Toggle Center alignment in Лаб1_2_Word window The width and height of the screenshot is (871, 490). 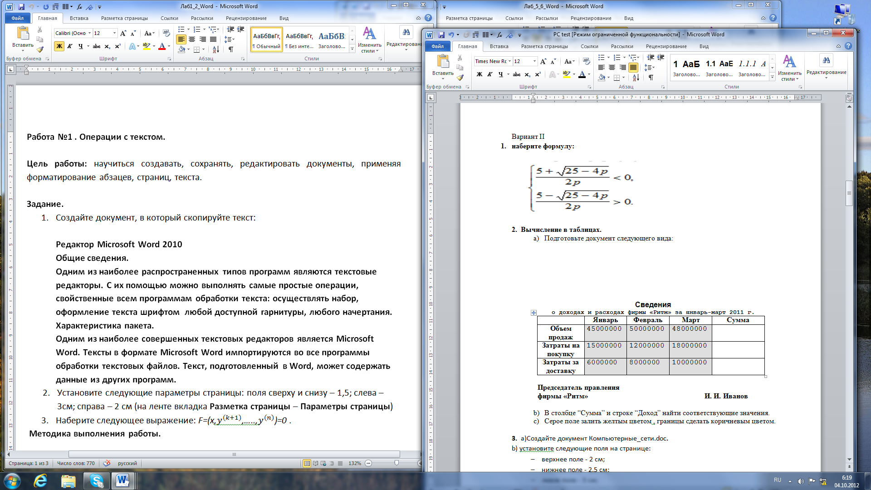(x=192, y=39)
